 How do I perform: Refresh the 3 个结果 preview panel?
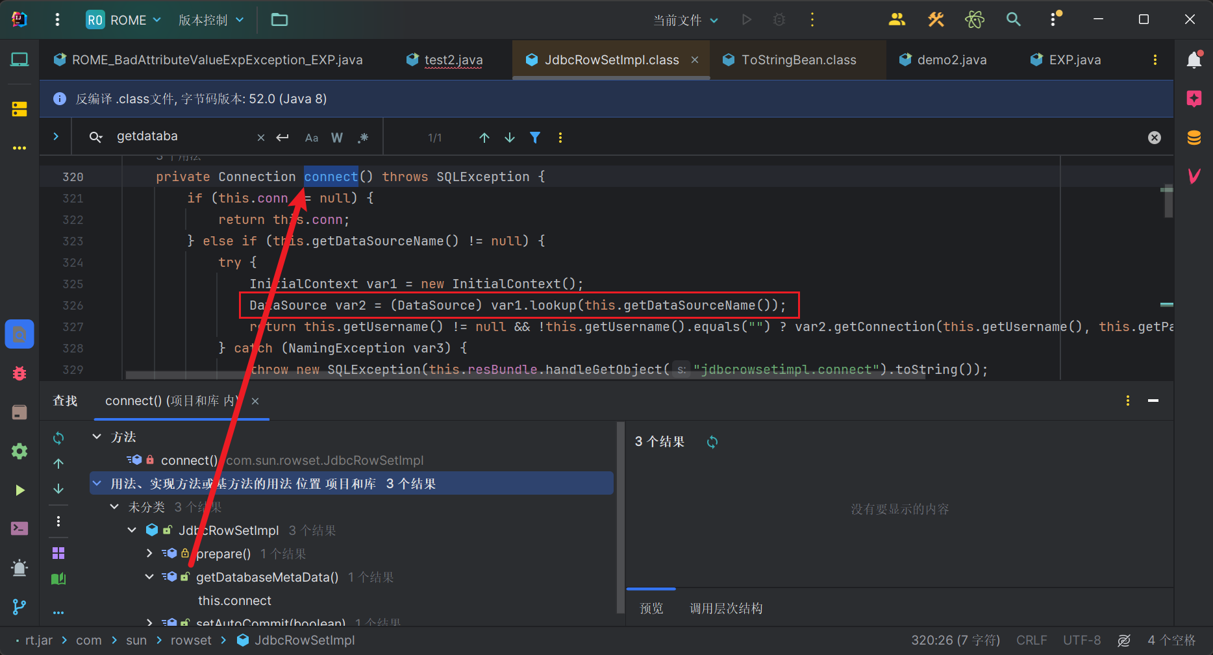click(712, 442)
